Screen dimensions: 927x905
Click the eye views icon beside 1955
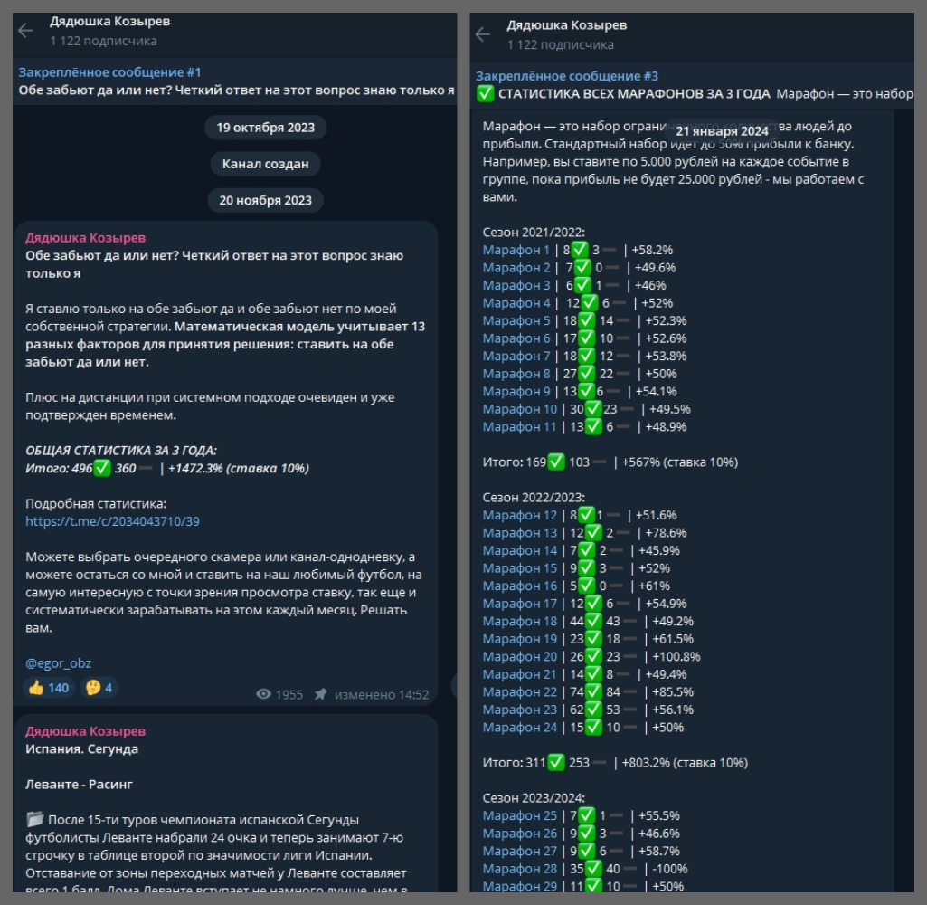(x=264, y=694)
